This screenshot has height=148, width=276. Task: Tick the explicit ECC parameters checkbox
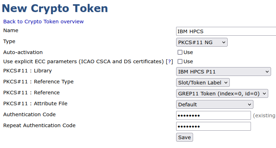coord(180,61)
